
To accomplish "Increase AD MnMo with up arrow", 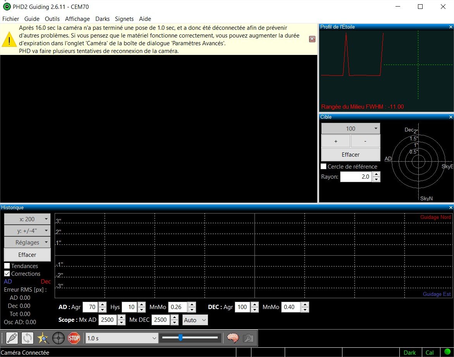I will click(192, 304).
